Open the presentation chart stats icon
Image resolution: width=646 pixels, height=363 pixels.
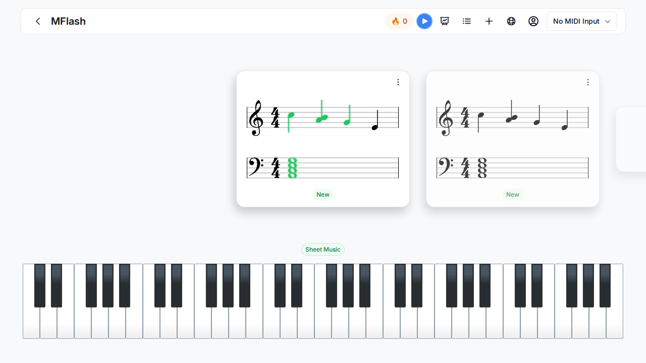[445, 21]
